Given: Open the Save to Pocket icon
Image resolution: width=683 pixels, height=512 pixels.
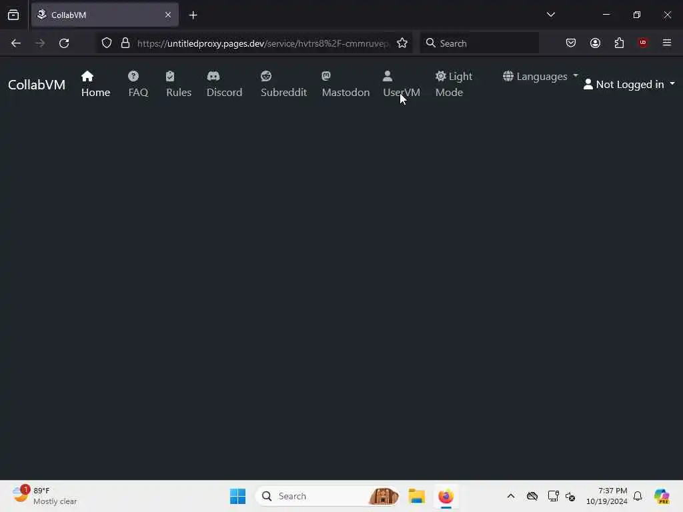Looking at the screenshot, I should coord(571,43).
